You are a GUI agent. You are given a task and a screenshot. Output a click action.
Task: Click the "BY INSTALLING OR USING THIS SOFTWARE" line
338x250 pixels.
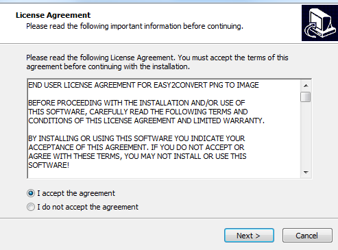[x=136, y=138]
